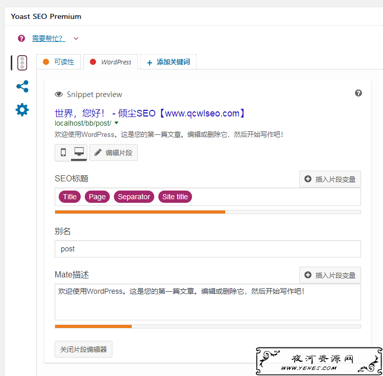Click the SEO标题 label
Viewport: 383px width, 376px height.
71,178
